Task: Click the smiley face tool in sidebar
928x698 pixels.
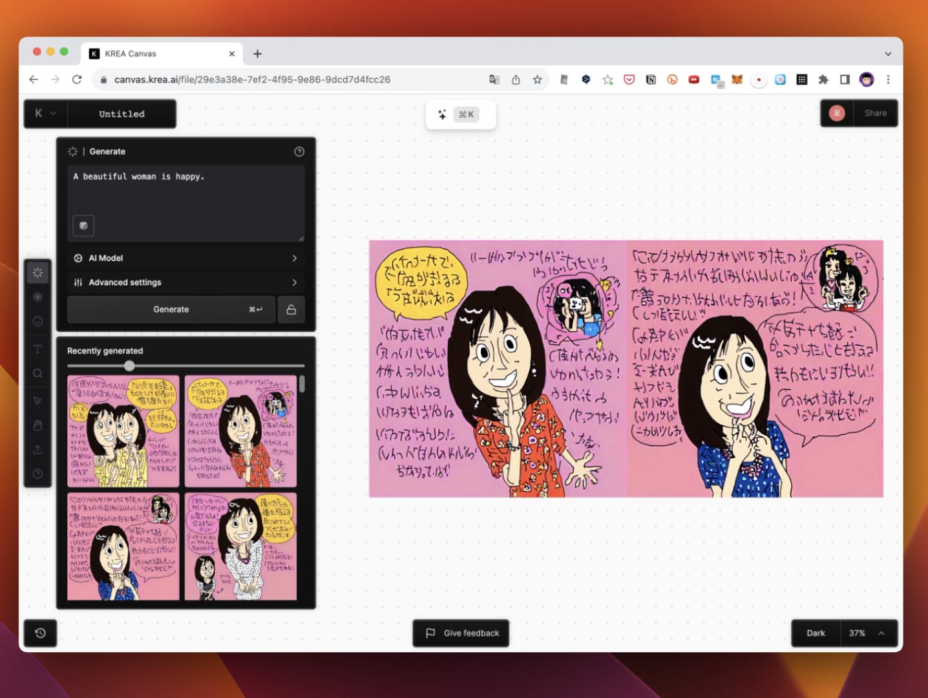Action: [x=37, y=321]
